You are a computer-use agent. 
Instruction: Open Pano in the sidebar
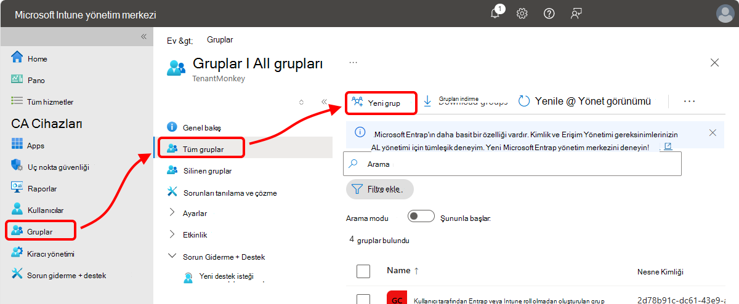pos(36,80)
